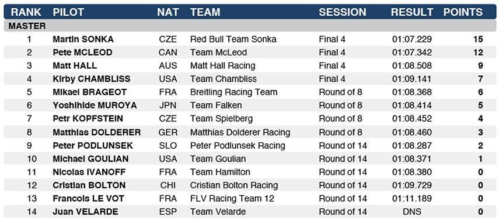Click the RESULT column header
This screenshot has width=499, height=221.
[412, 12]
